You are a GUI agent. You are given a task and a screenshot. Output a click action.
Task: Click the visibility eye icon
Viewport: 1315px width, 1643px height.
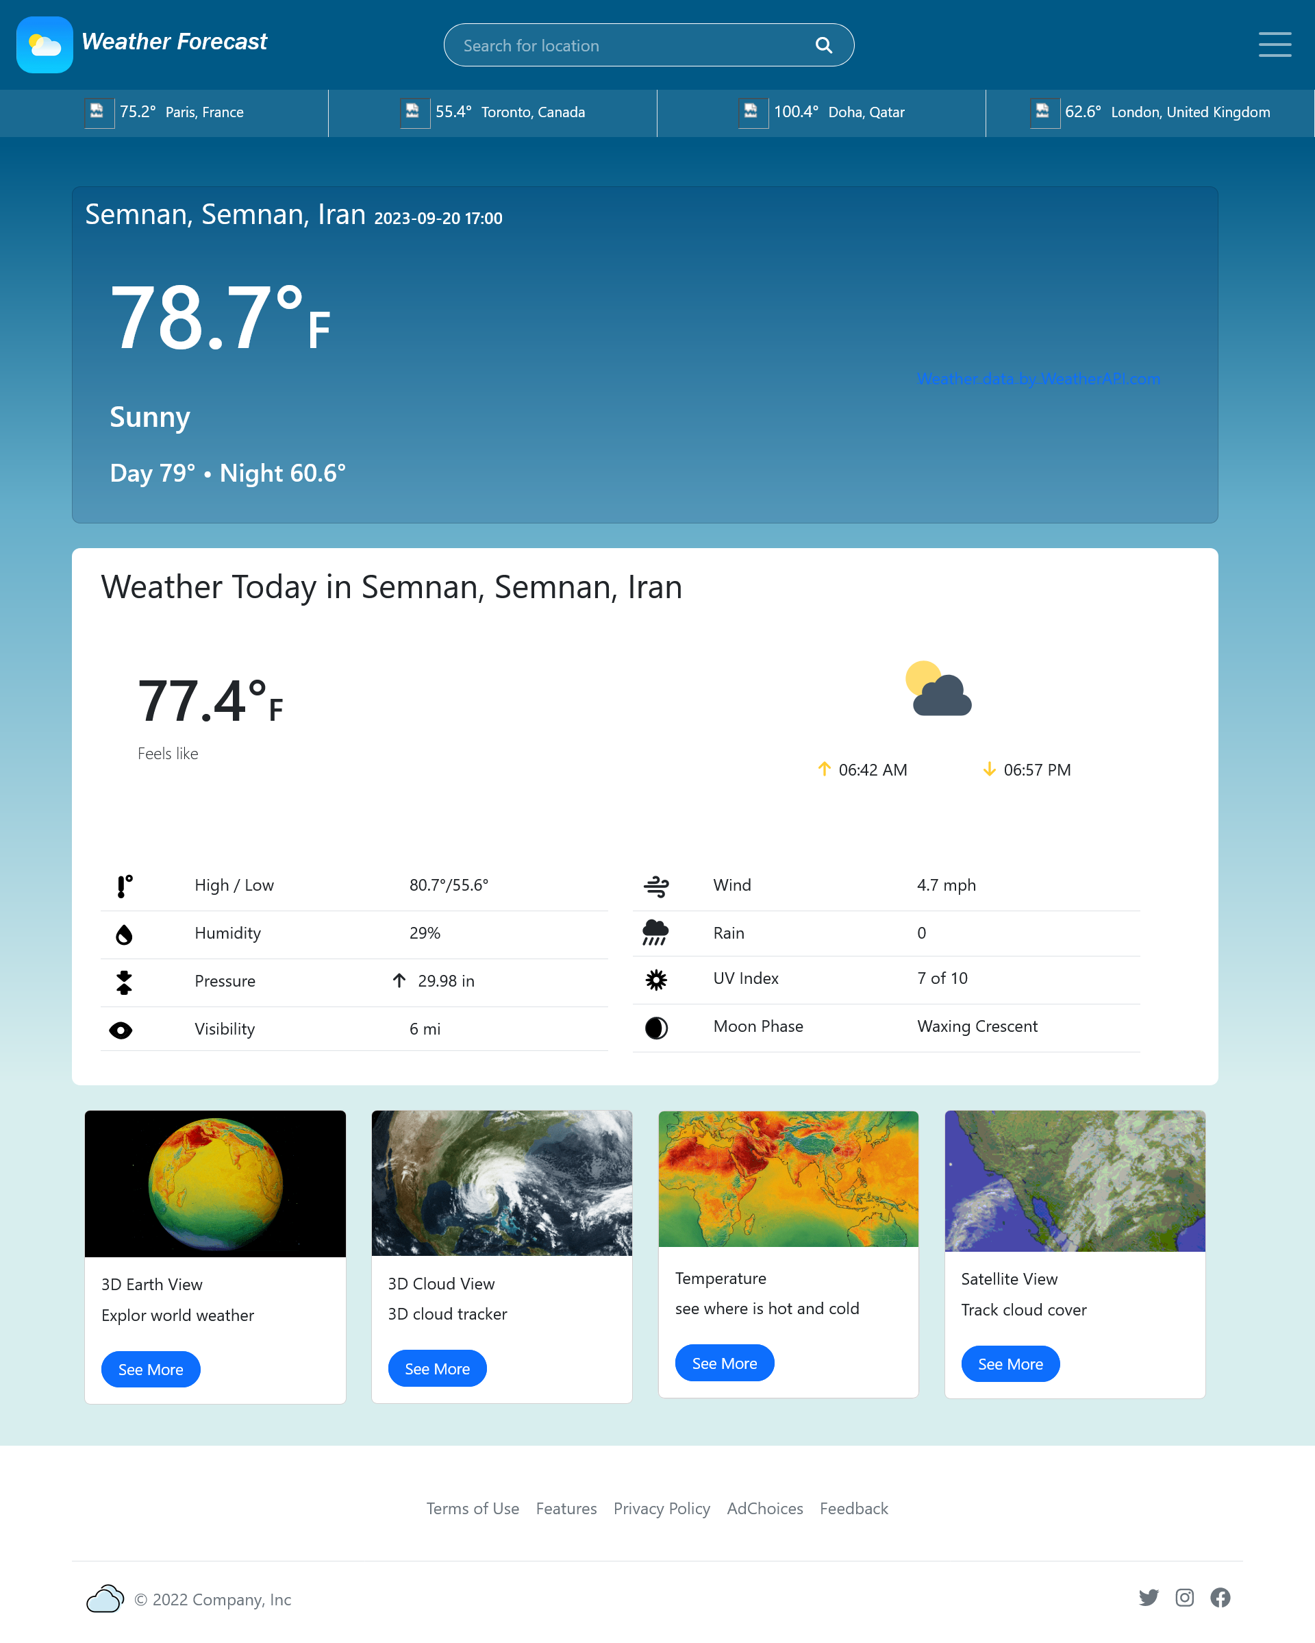click(x=123, y=1029)
